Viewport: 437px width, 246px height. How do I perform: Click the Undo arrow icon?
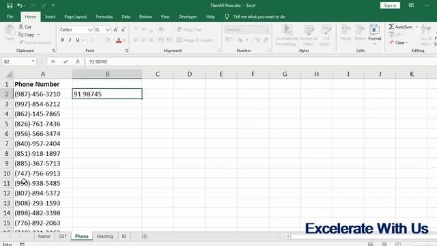pyautogui.click(x=20, y=5)
